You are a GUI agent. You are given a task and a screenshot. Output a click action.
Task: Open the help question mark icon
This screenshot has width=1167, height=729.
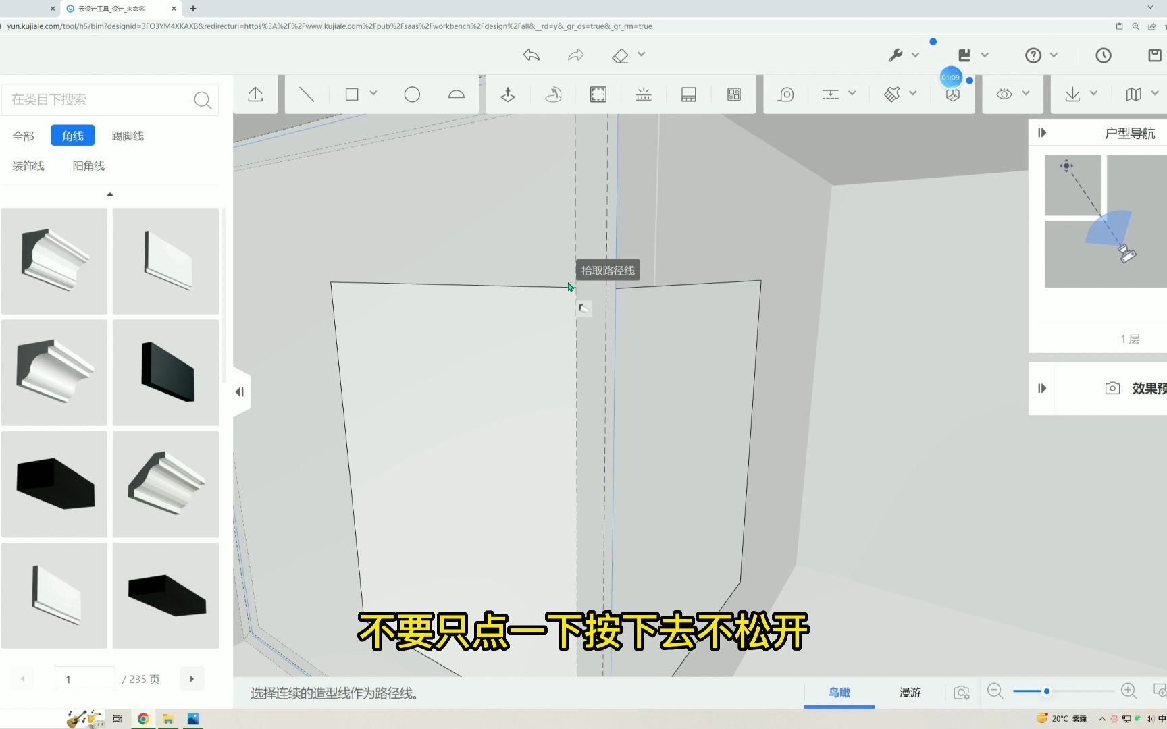[1033, 55]
